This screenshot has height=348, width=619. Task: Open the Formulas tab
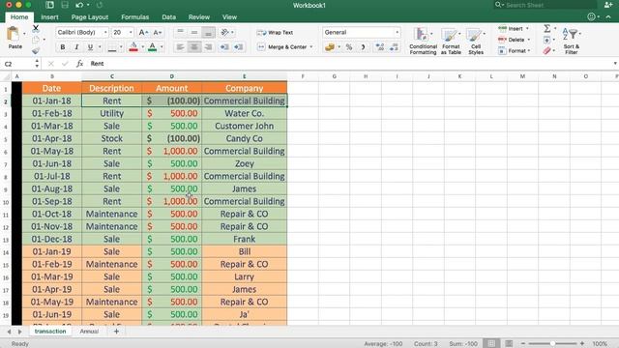point(135,17)
